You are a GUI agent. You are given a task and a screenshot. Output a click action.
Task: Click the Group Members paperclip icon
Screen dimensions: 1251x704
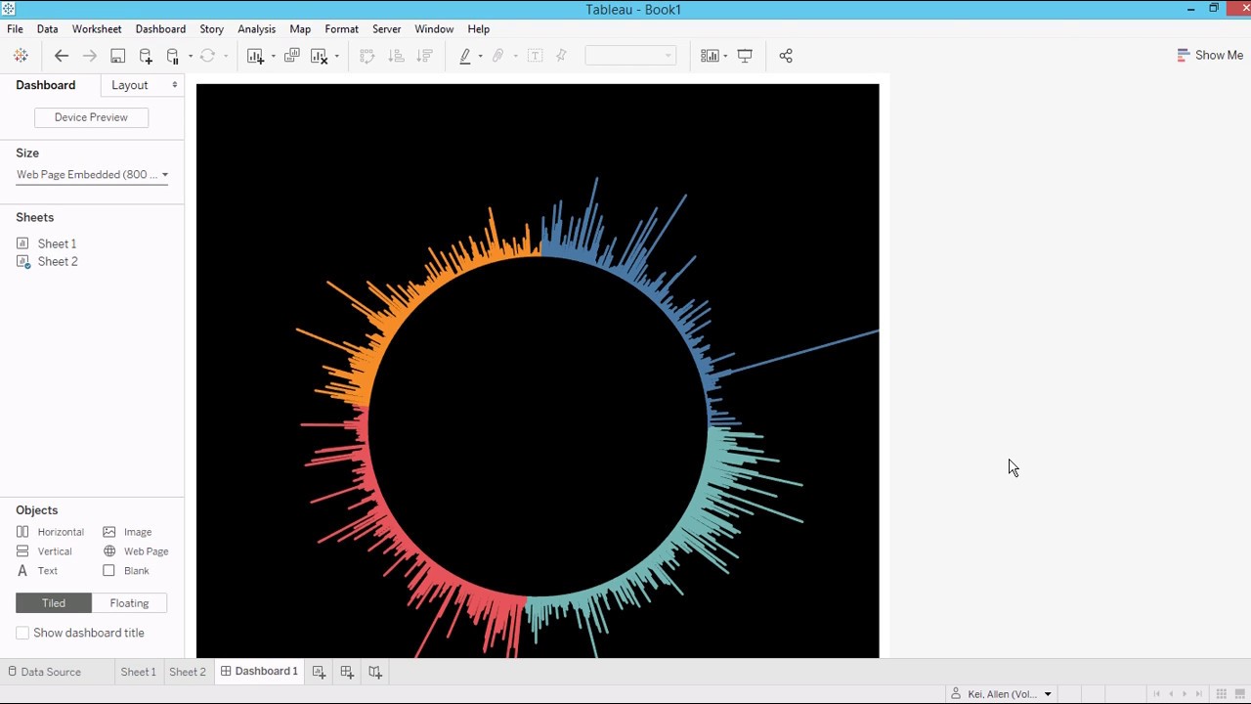498,56
